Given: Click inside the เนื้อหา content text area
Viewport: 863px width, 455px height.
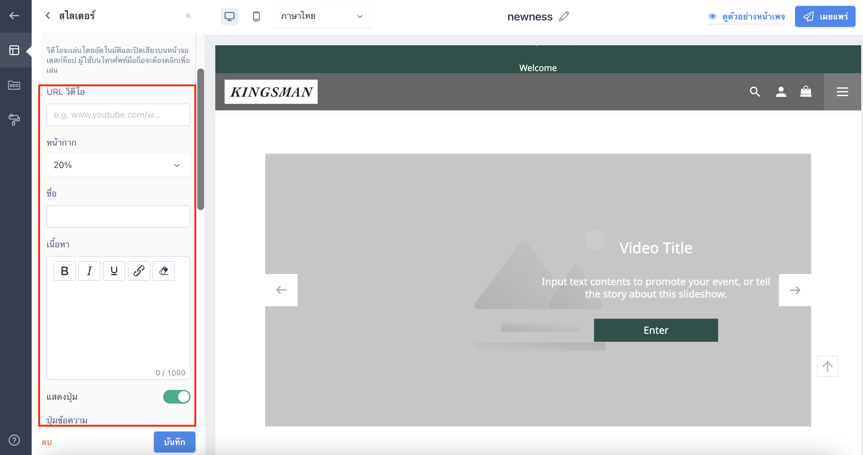Looking at the screenshot, I should tap(118, 325).
